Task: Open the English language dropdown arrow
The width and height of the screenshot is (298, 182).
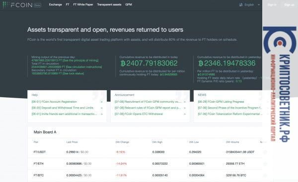Action: [259, 5]
